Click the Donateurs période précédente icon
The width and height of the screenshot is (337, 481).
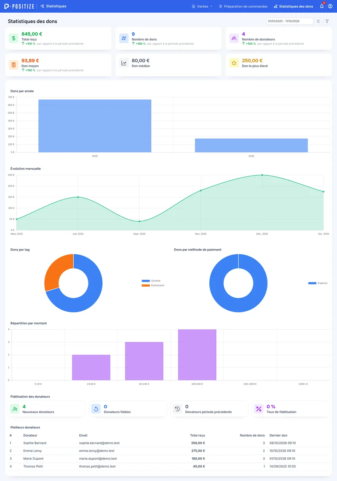click(x=177, y=409)
